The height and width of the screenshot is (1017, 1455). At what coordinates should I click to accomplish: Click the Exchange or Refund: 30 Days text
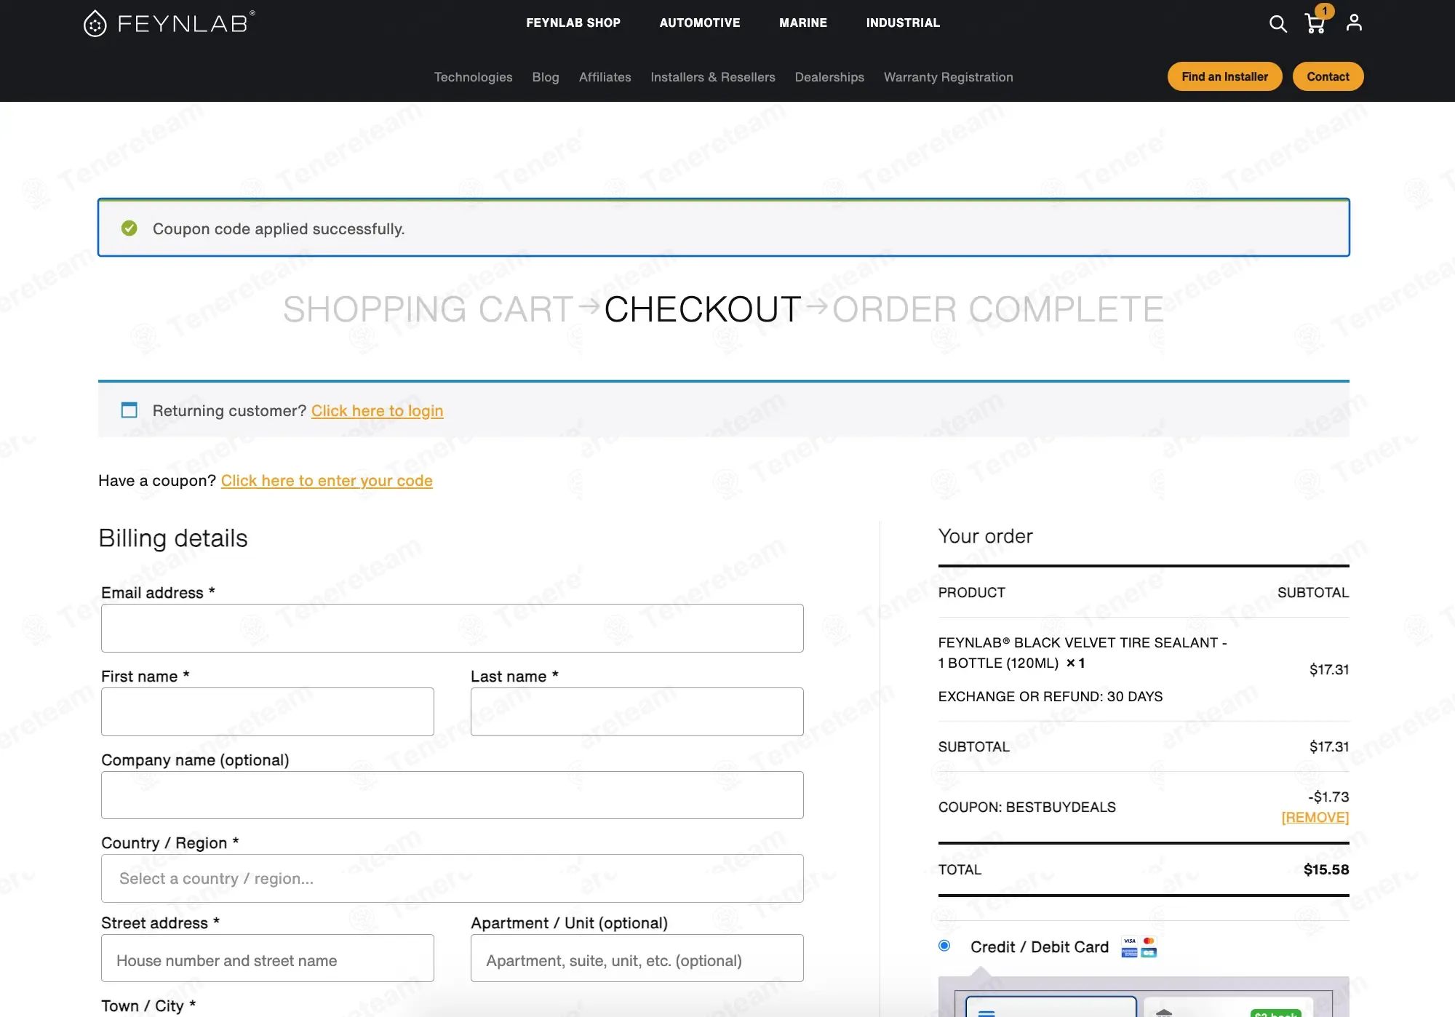1051,696
